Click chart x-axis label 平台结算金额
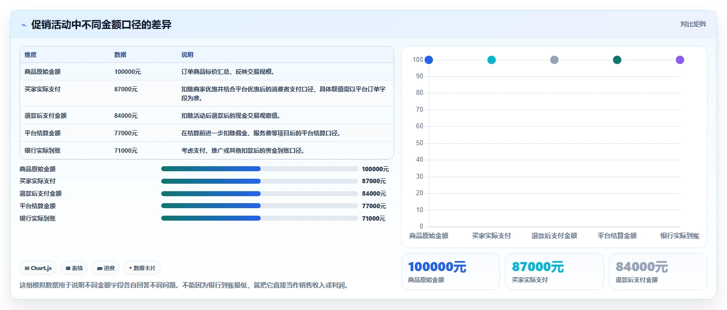Screen dimensions: 727x310 click(617, 236)
